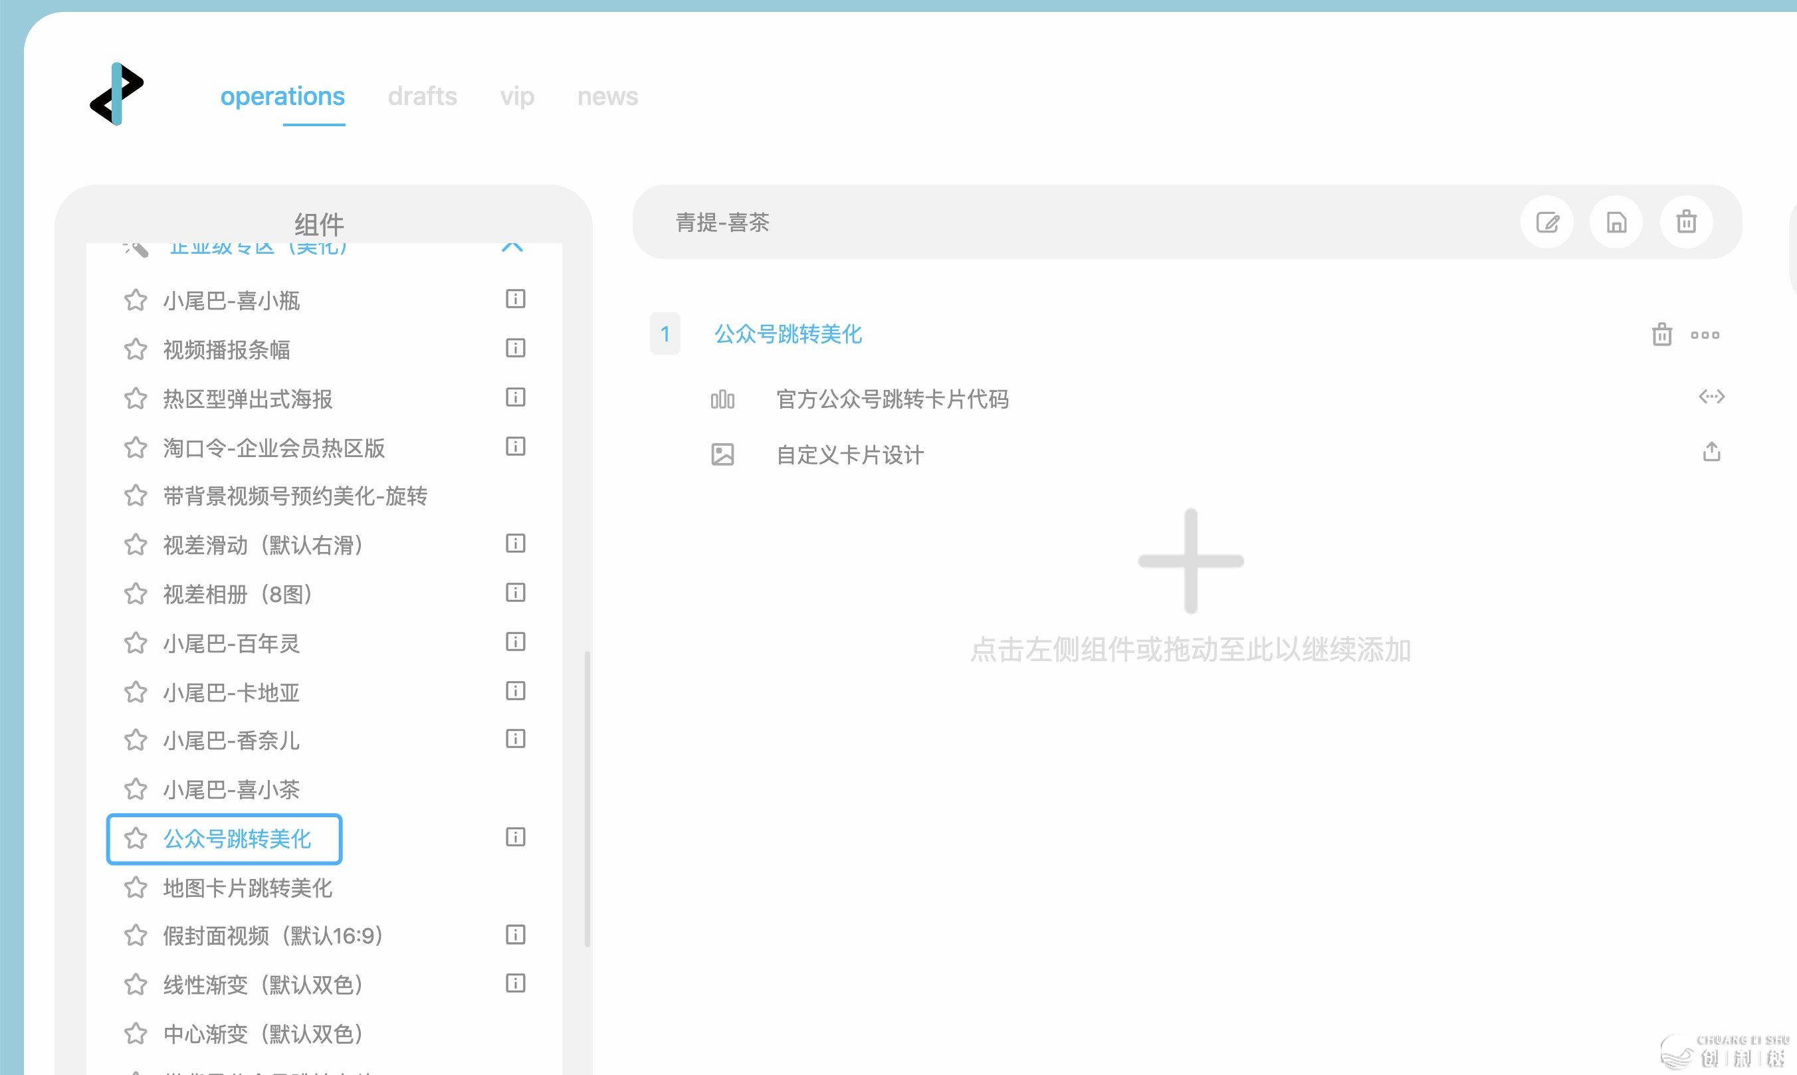
Task: Click the code icon for 官方公众号跳转卡片代码
Action: point(1711,397)
